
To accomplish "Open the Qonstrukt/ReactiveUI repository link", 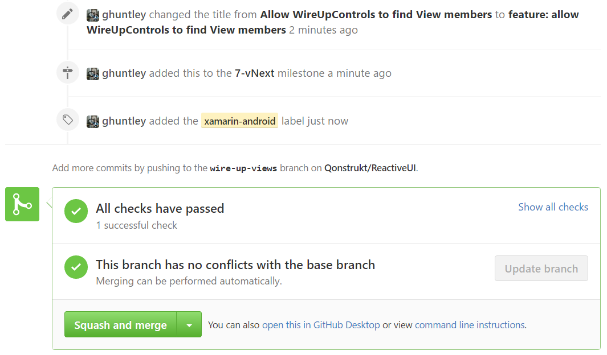I will coord(370,168).
